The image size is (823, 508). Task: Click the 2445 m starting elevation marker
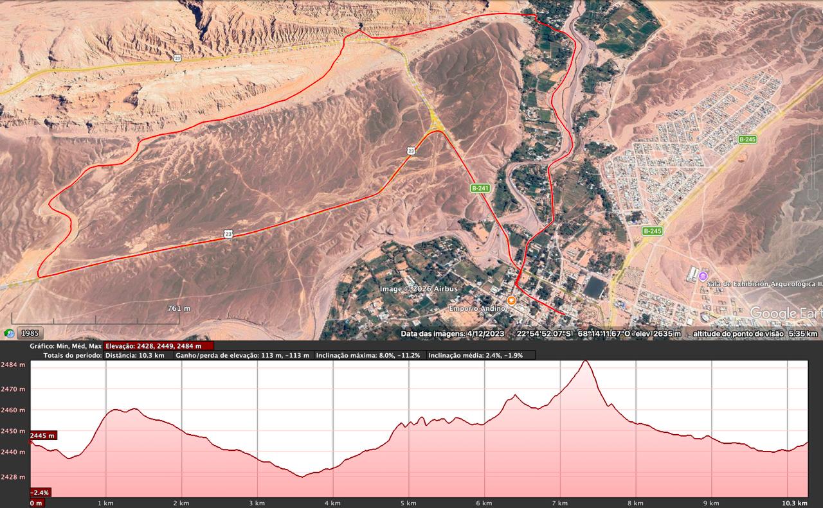click(42, 435)
